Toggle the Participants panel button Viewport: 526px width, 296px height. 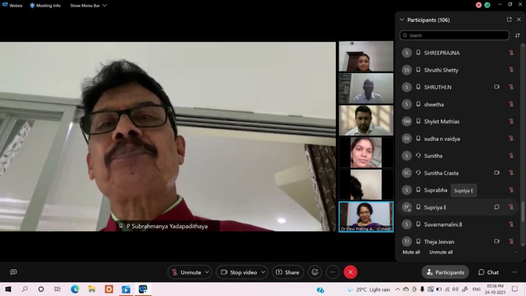445,272
